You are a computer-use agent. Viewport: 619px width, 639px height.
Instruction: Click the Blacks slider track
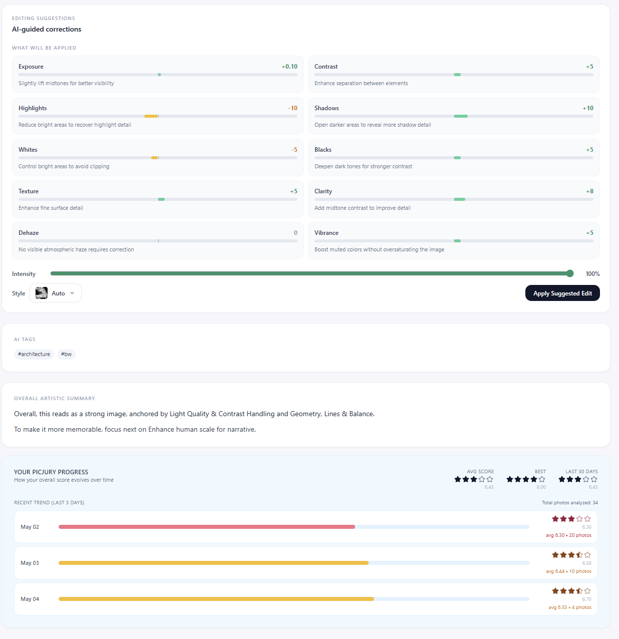click(x=454, y=158)
